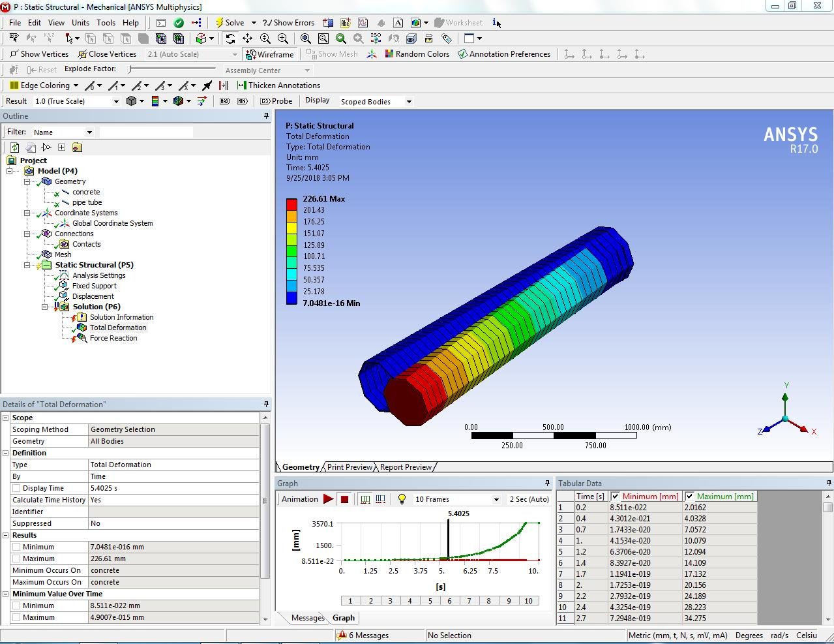Open the Units menu
The width and height of the screenshot is (834, 644).
(x=80, y=22)
